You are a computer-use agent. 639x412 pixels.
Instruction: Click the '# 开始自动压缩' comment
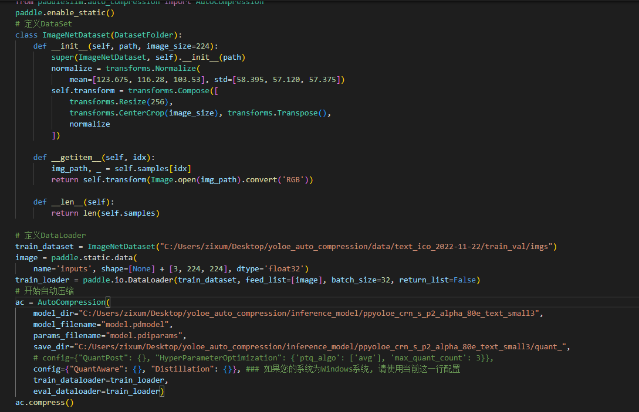tap(45, 291)
